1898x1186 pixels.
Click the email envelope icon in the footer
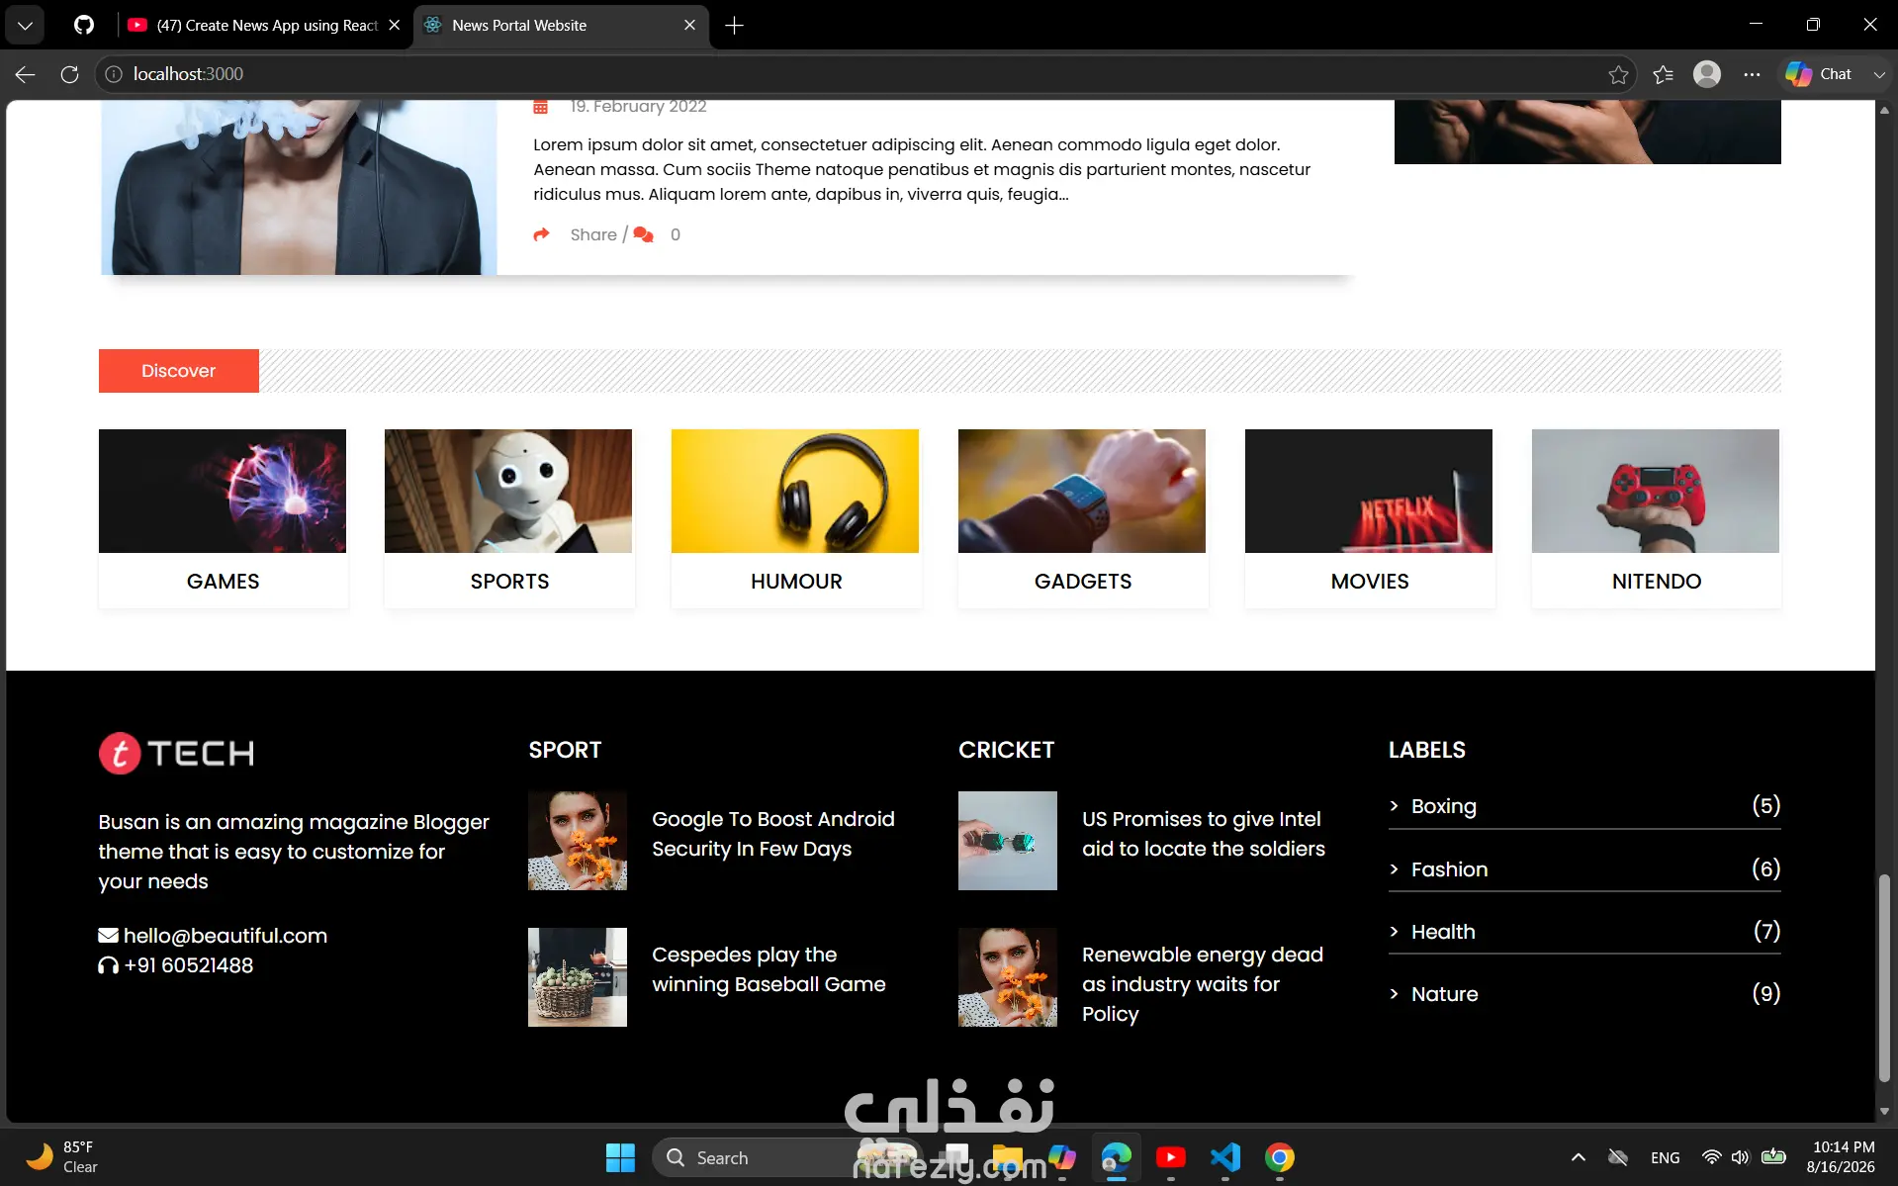click(108, 936)
